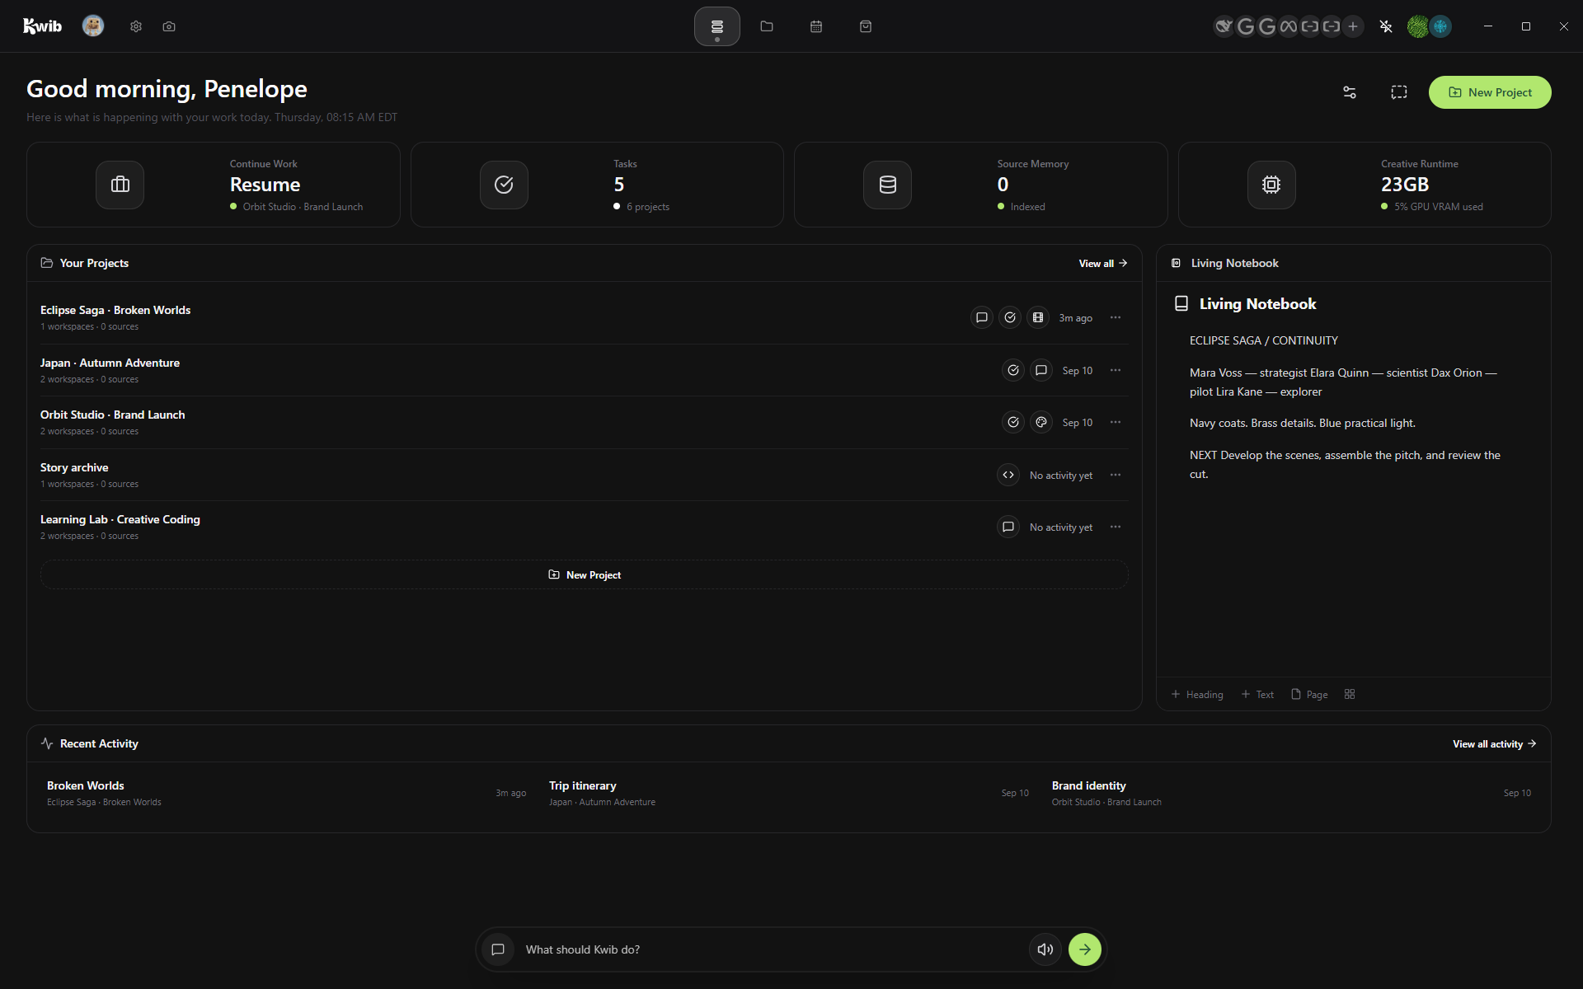Add a Text block to the notebook
1583x989 pixels.
click(1257, 694)
